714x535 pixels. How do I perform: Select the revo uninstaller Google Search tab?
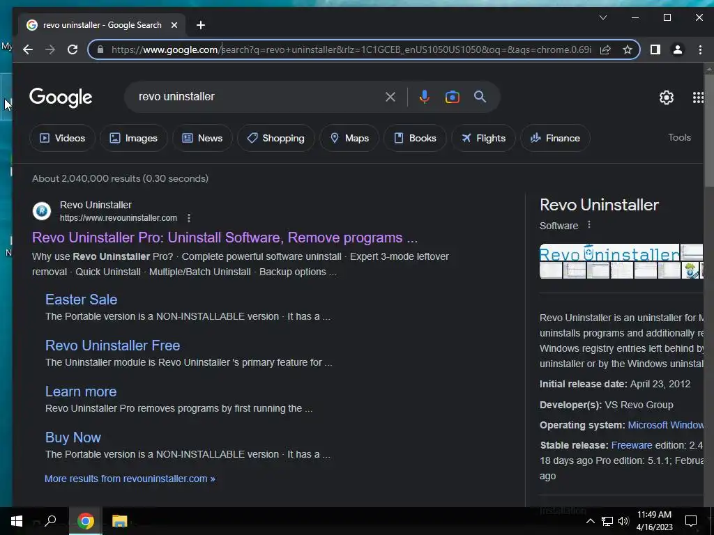[x=102, y=25]
